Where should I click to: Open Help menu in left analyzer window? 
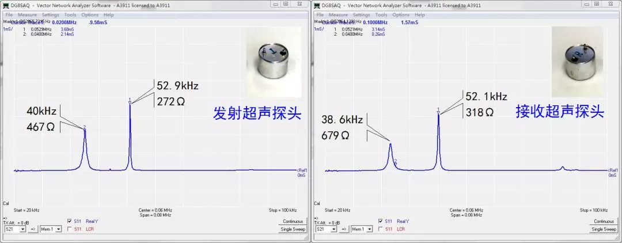click(108, 14)
